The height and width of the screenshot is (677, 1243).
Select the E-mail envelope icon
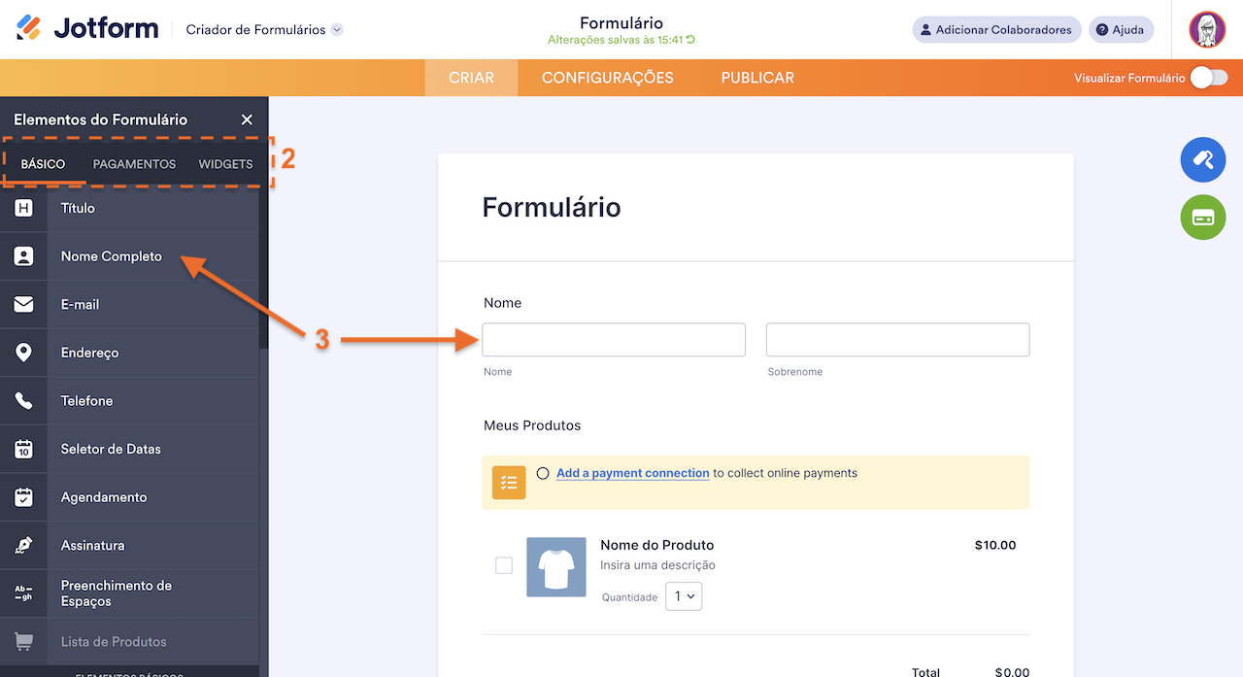point(23,304)
